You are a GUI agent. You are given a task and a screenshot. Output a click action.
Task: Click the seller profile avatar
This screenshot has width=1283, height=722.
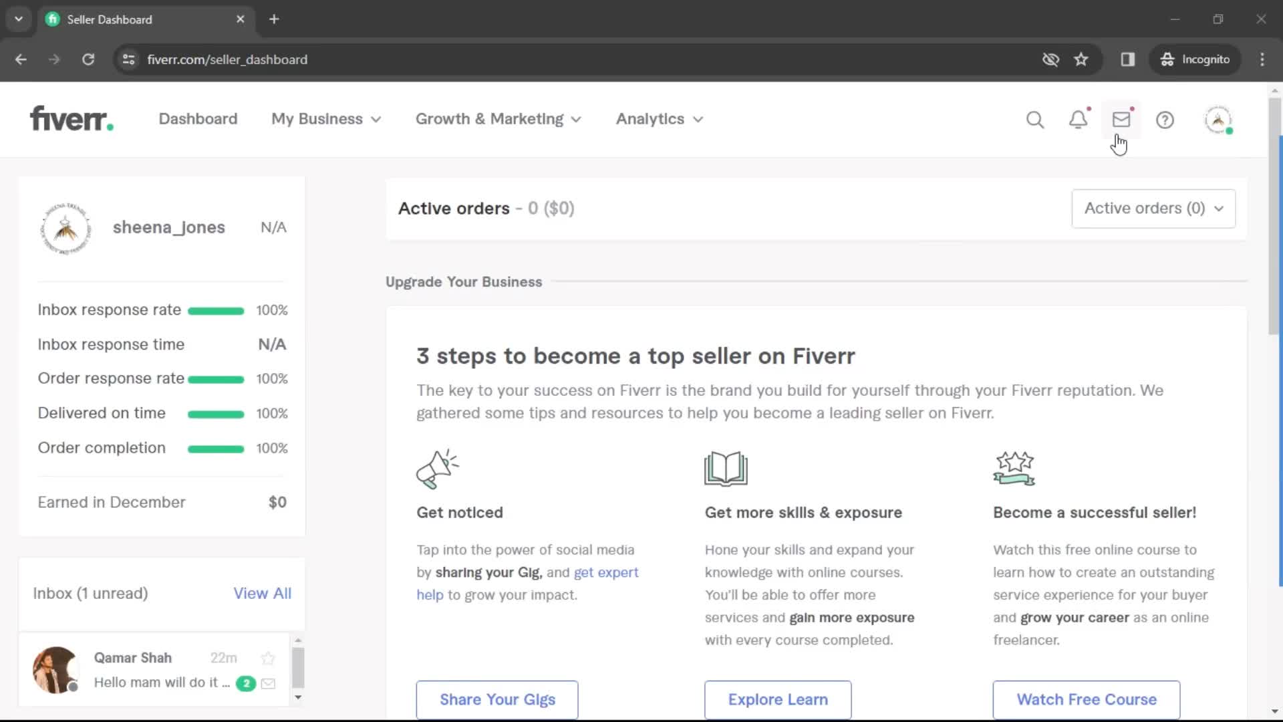point(1219,119)
